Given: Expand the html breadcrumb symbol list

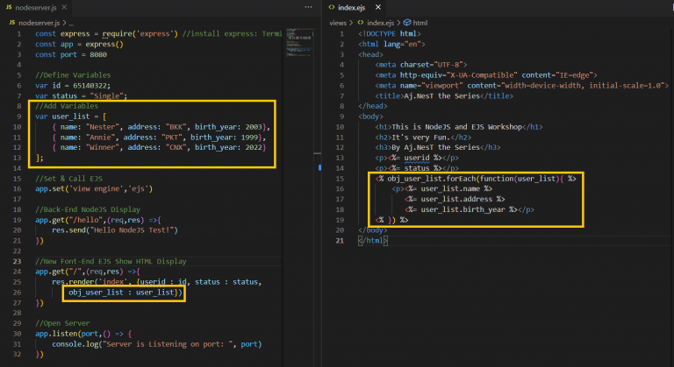Looking at the screenshot, I should tap(419, 22).
